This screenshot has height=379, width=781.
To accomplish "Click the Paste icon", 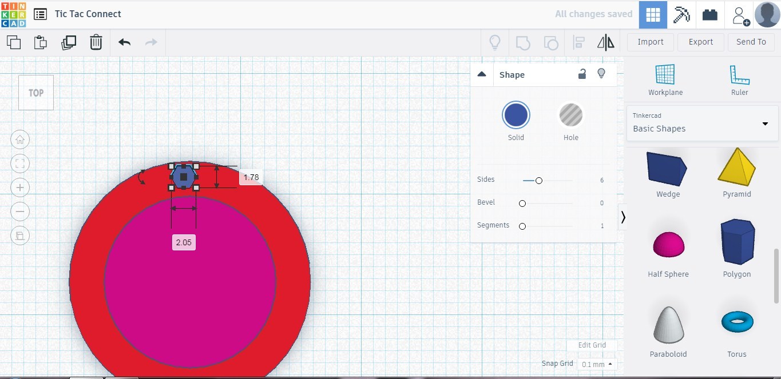I will coord(40,42).
